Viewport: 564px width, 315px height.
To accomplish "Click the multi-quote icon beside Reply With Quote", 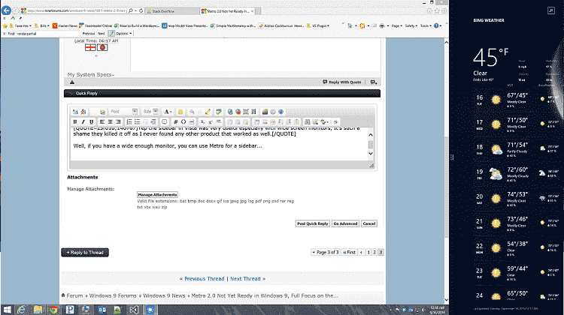I will [x=374, y=82].
